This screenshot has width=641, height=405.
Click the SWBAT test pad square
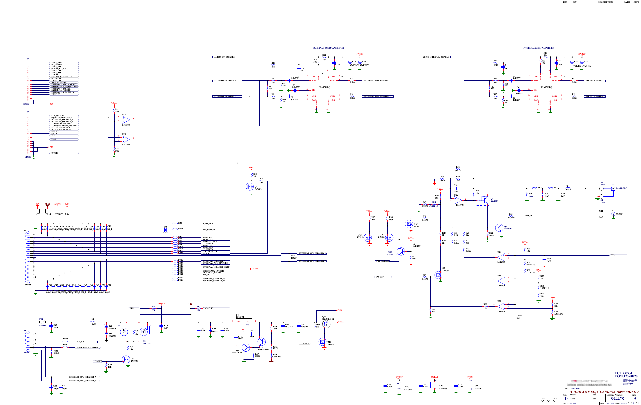pyautogui.click(x=57, y=211)
